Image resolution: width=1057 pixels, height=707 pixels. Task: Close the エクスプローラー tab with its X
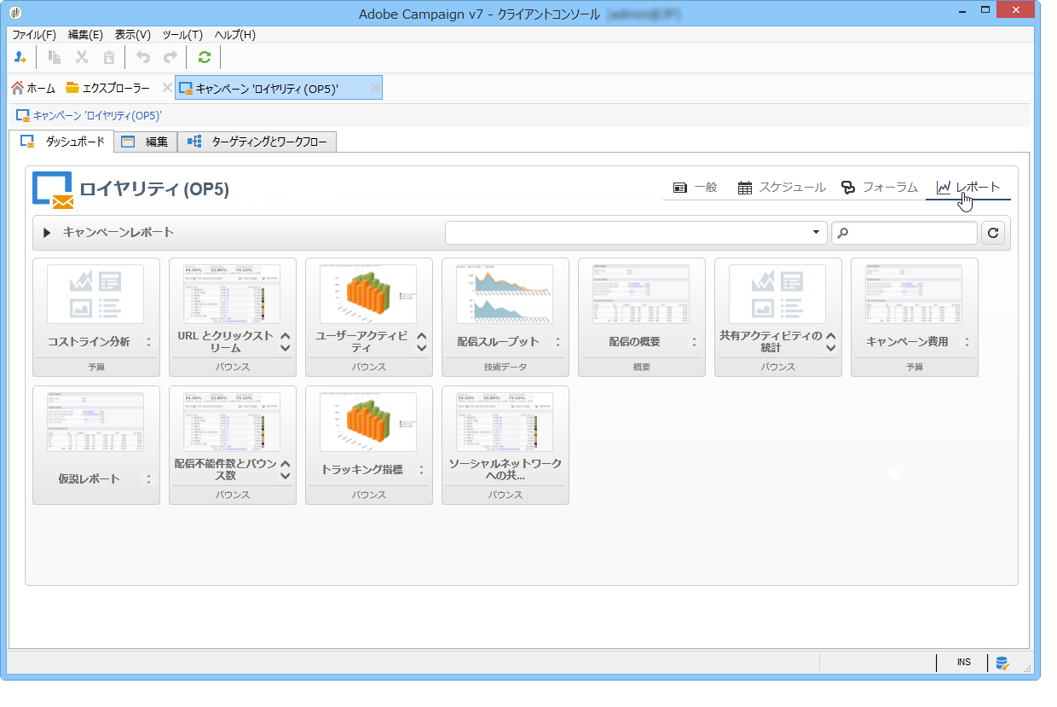click(x=167, y=88)
